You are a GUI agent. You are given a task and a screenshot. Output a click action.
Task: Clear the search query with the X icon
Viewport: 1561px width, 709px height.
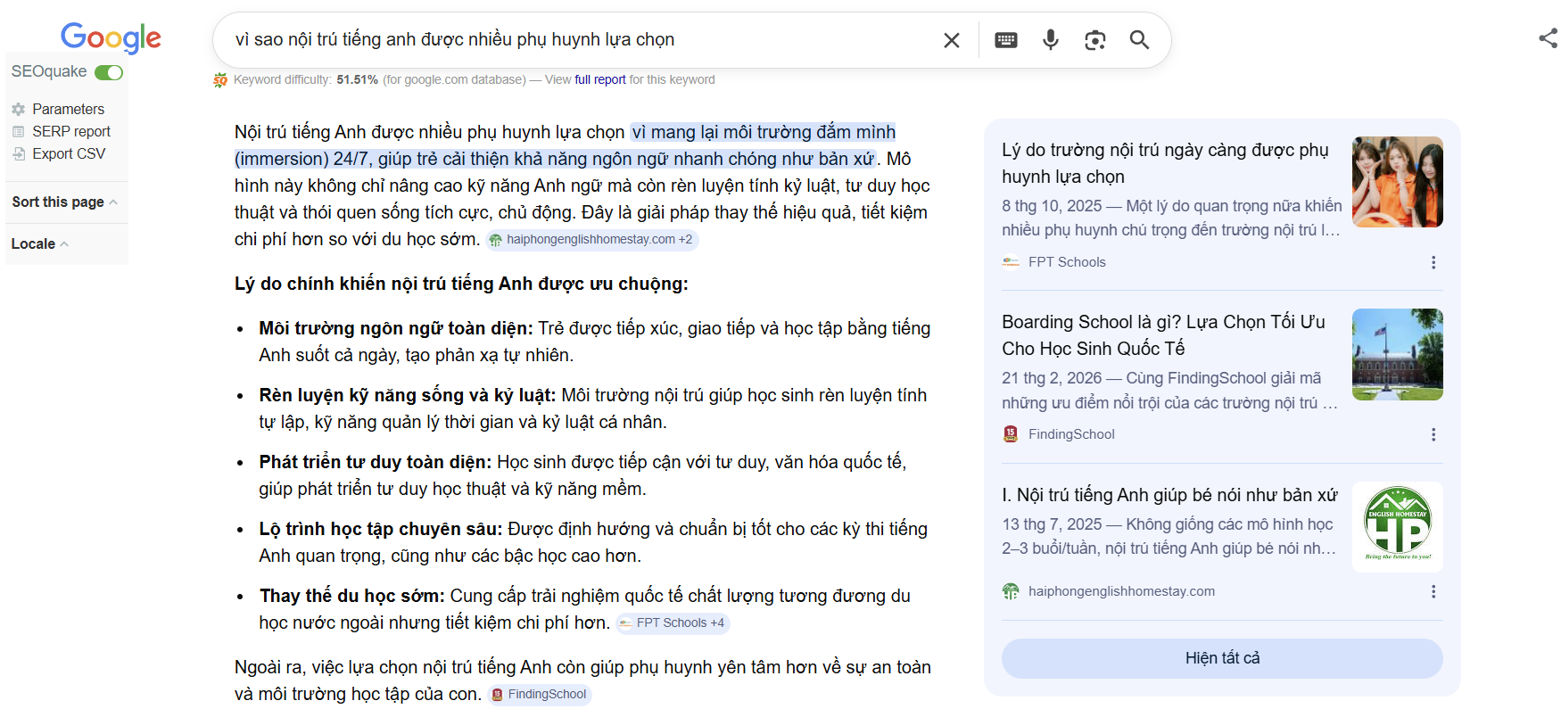tap(952, 40)
